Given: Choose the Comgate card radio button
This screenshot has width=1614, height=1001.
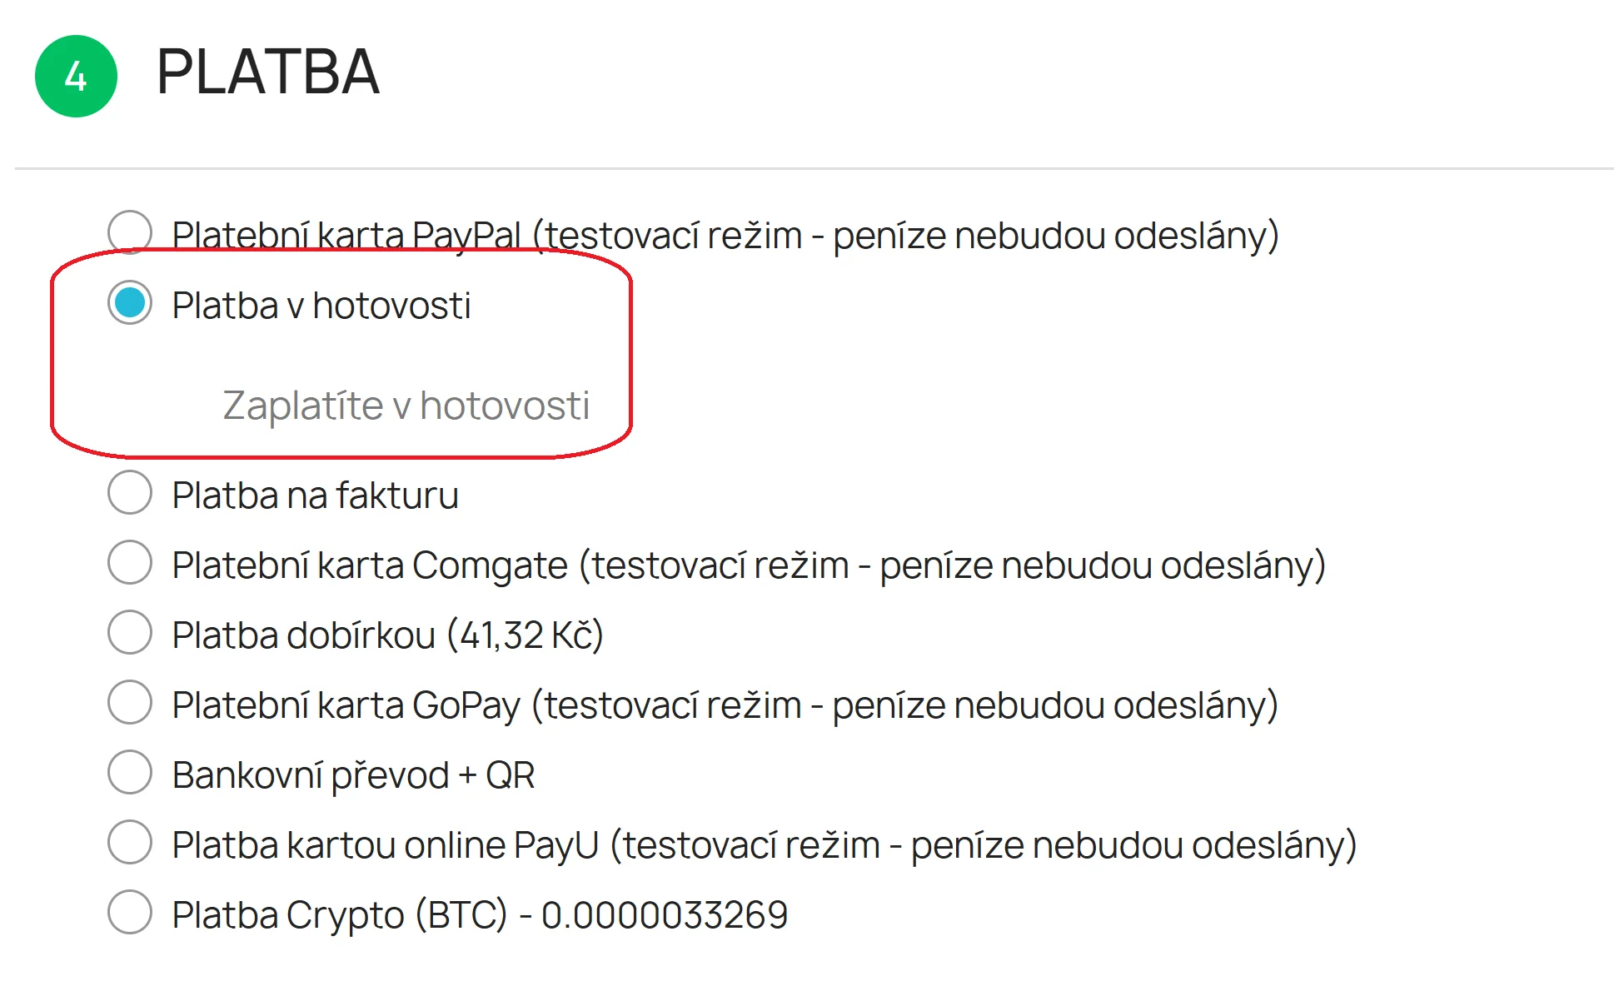Looking at the screenshot, I should 130,562.
